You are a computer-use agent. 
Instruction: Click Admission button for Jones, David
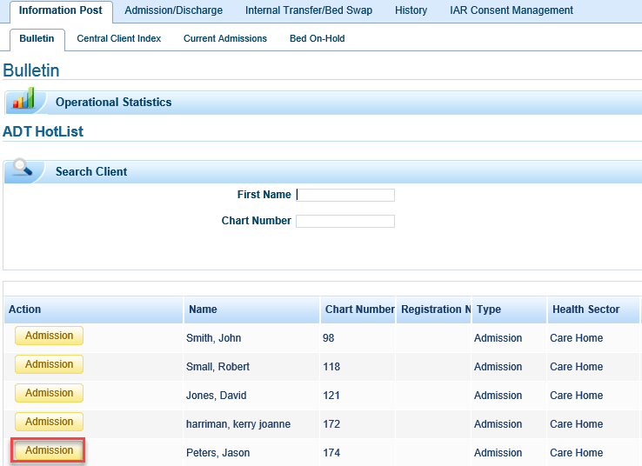49,394
